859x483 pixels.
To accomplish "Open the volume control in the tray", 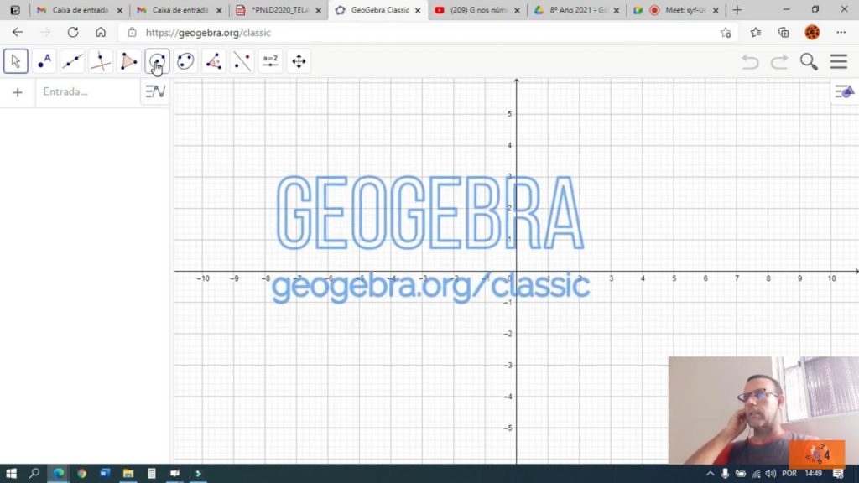I will [771, 474].
